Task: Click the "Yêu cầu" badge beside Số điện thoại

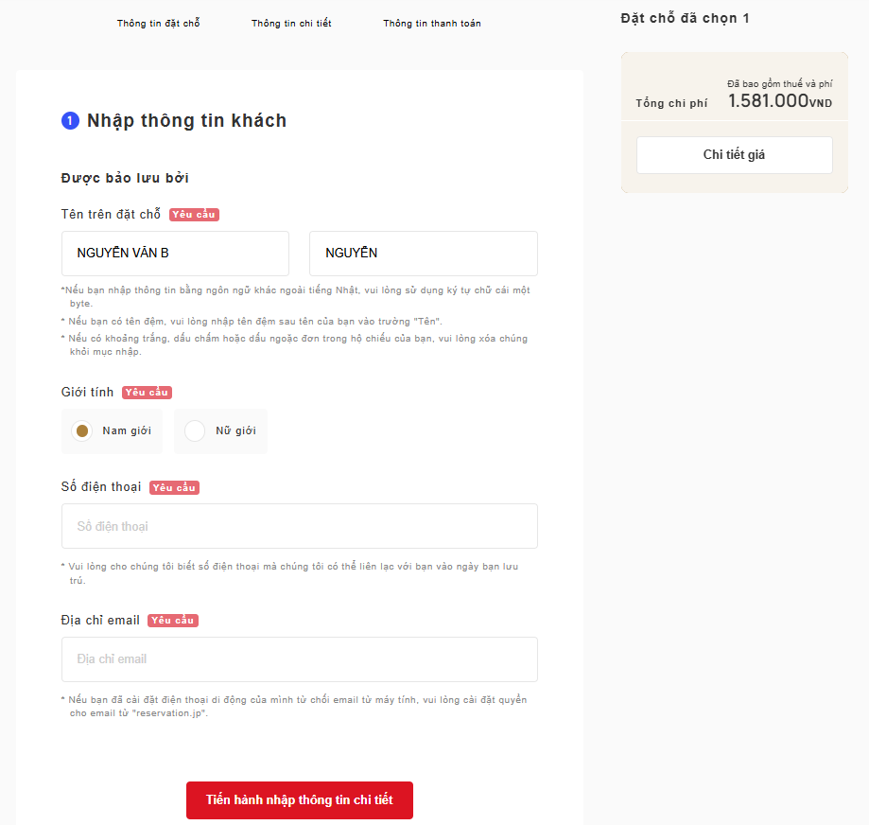Action: click(x=174, y=488)
